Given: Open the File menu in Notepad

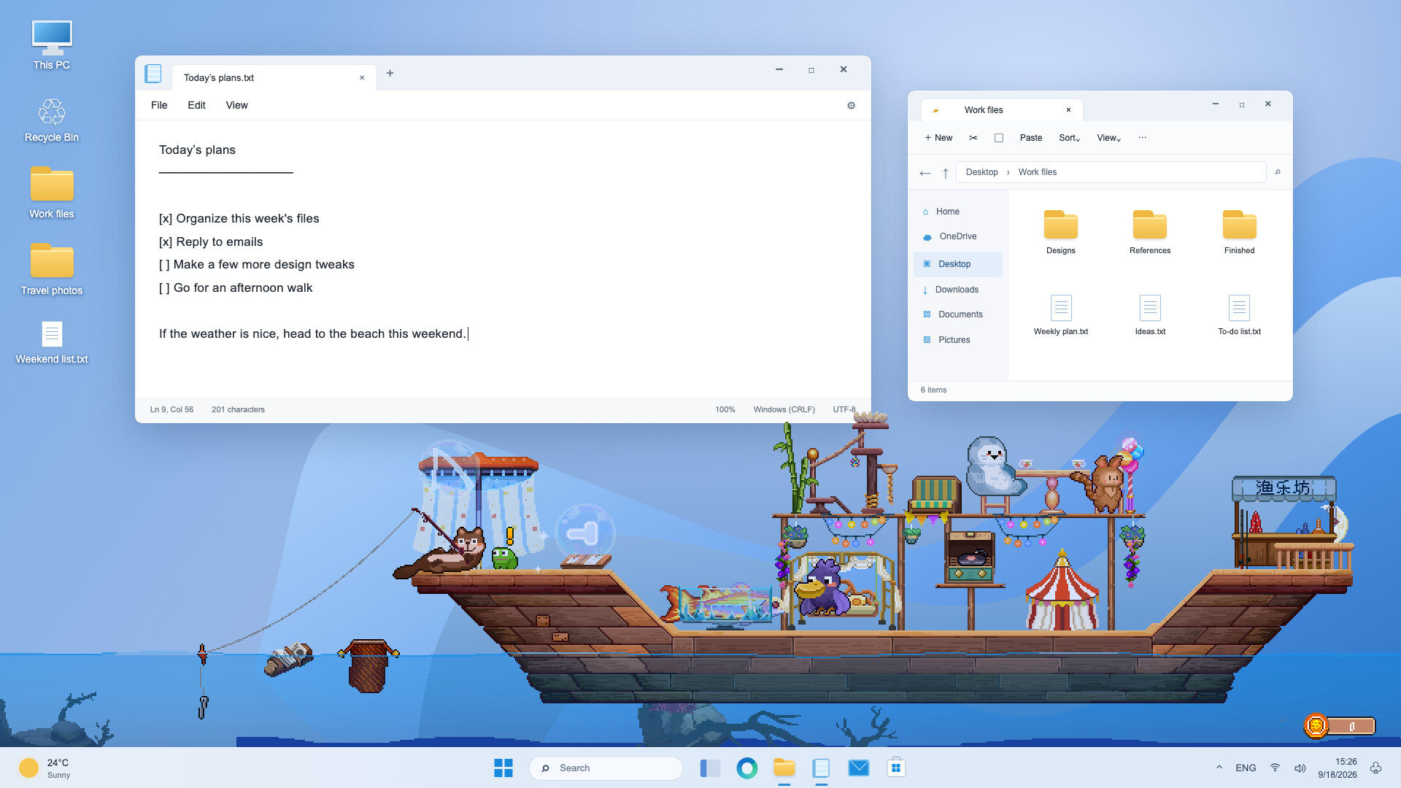Looking at the screenshot, I should pyautogui.click(x=159, y=105).
